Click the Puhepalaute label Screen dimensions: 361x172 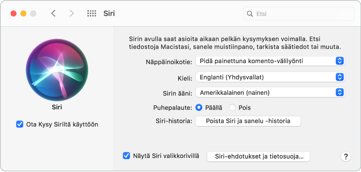pos(173,108)
